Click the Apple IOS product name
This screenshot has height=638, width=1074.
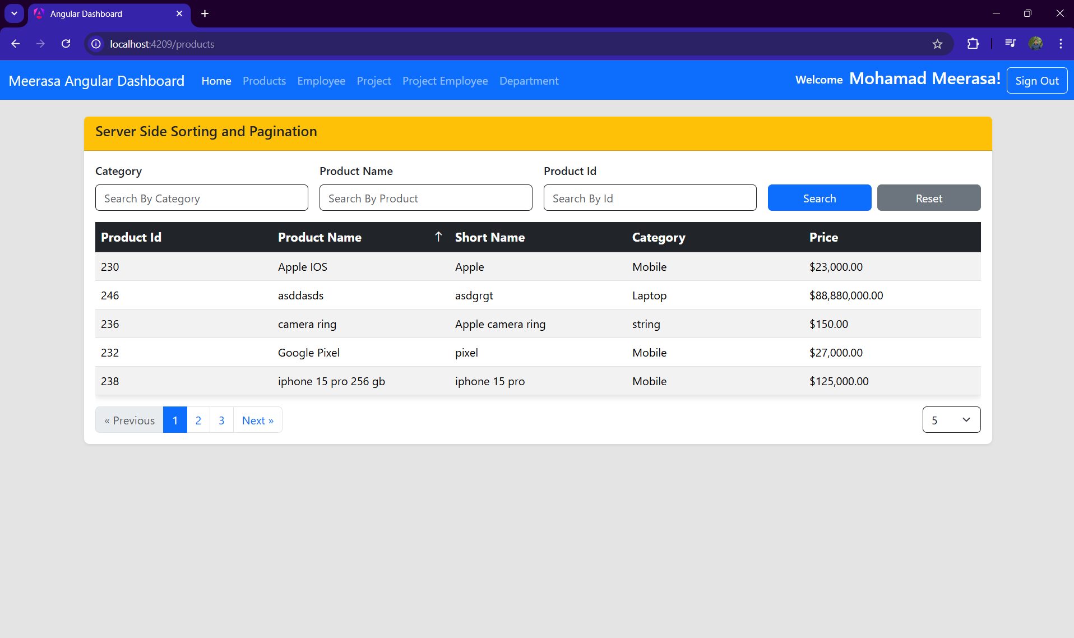303,267
